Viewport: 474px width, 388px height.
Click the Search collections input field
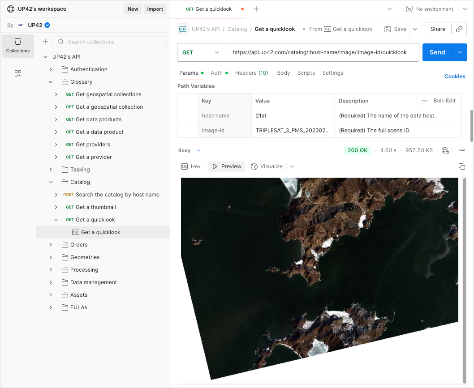tap(110, 42)
